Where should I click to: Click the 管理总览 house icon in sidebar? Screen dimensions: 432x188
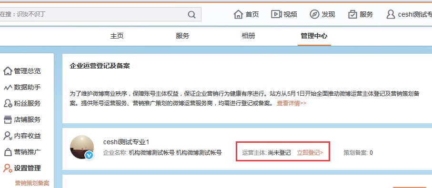tap(8, 71)
